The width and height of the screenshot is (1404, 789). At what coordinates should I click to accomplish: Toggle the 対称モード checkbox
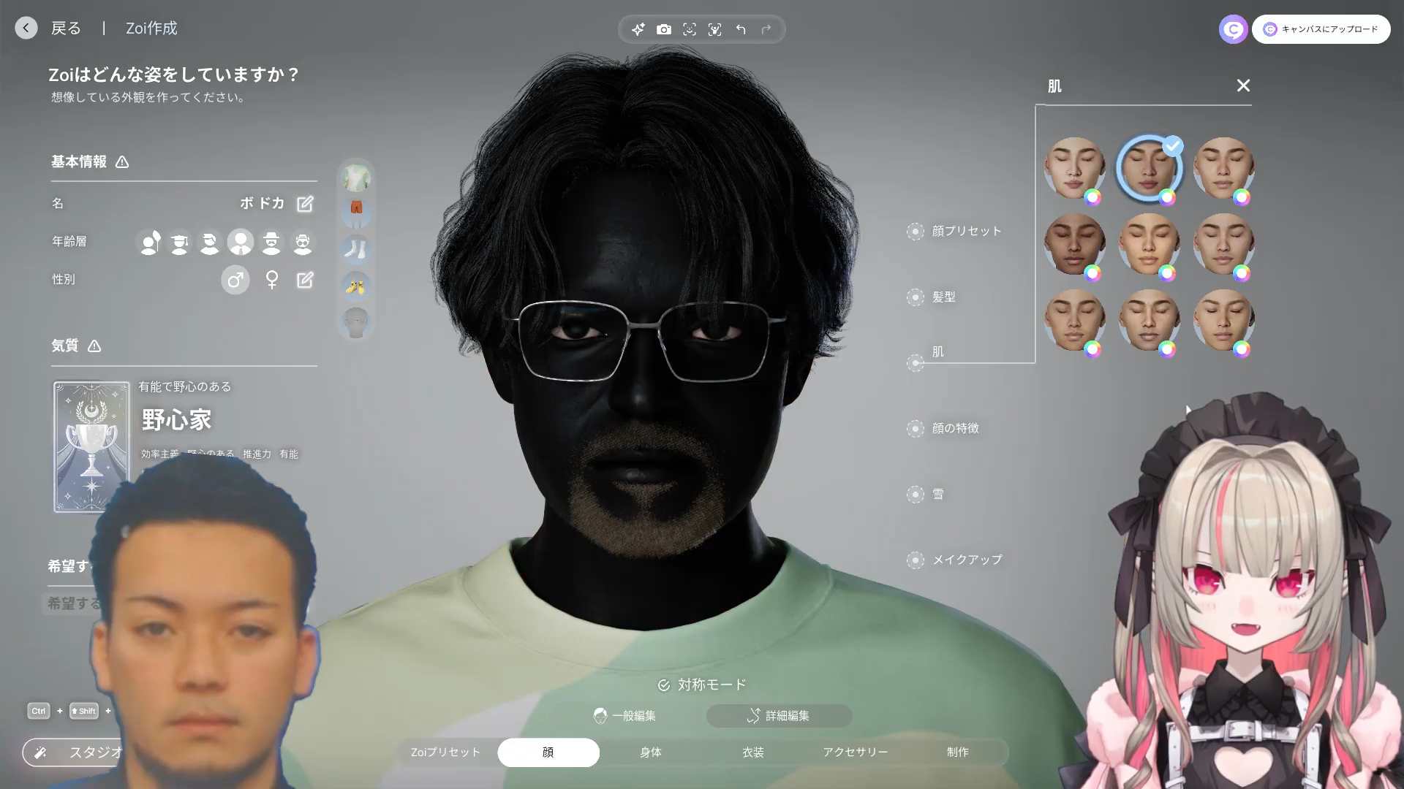point(664,685)
